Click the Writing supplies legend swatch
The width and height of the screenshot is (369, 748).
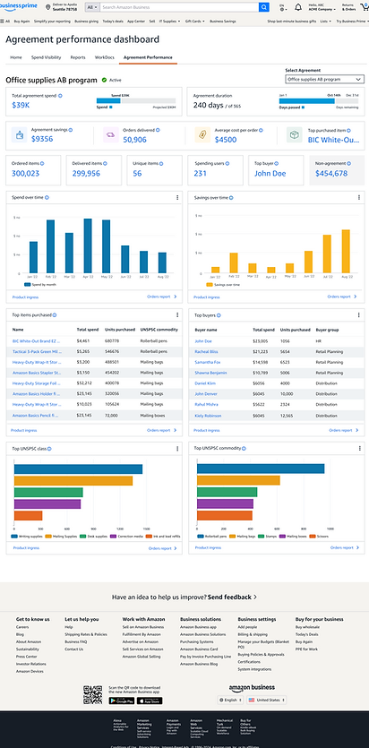pos(14,537)
